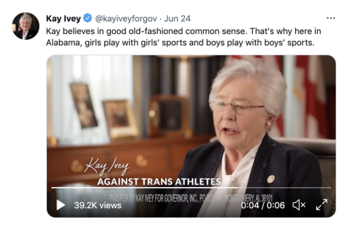The width and height of the screenshot is (345, 228).
Task: Open the three-dot more options menu
Action: [x=331, y=18]
